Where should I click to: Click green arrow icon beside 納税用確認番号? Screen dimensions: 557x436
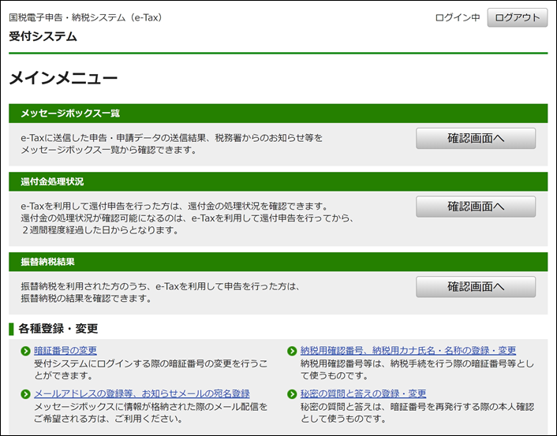click(x=292, y=351)
